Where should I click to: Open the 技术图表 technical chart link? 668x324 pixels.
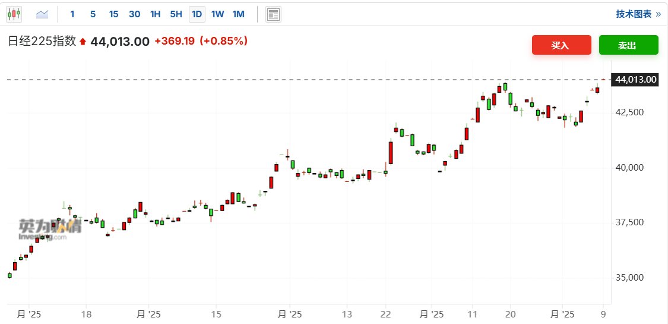(x=638, y=14)
